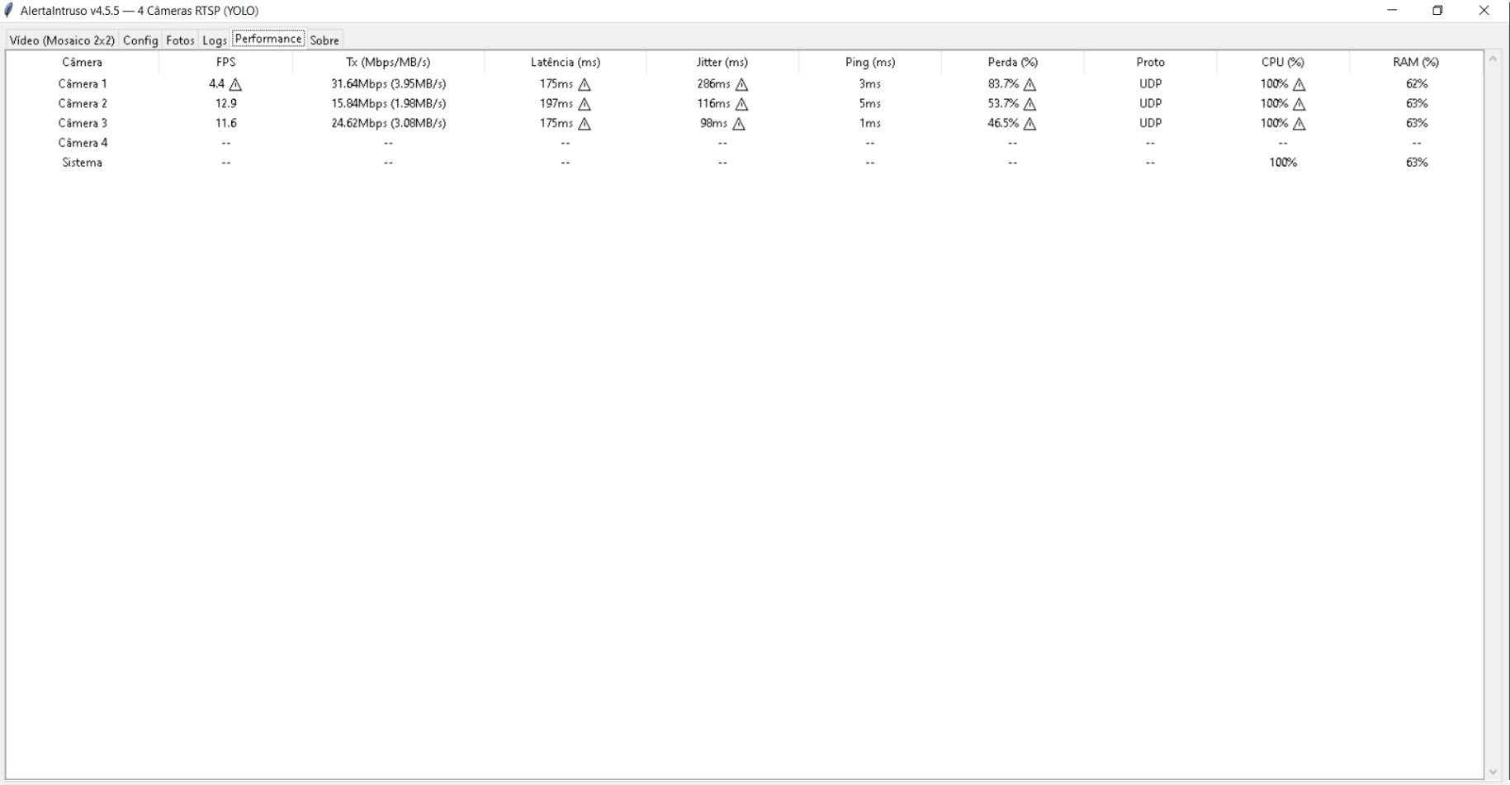Click the Perda (%) column header

pyautogui.click(x=1012, y=62)
